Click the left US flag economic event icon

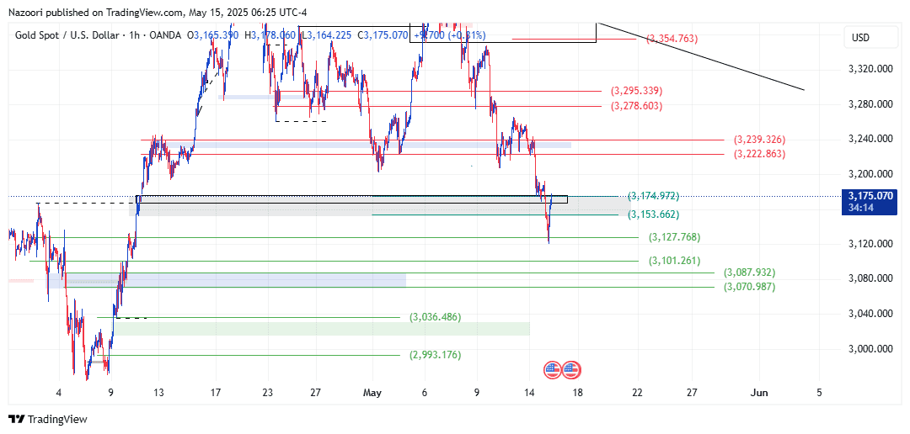[x=553, y=370]
